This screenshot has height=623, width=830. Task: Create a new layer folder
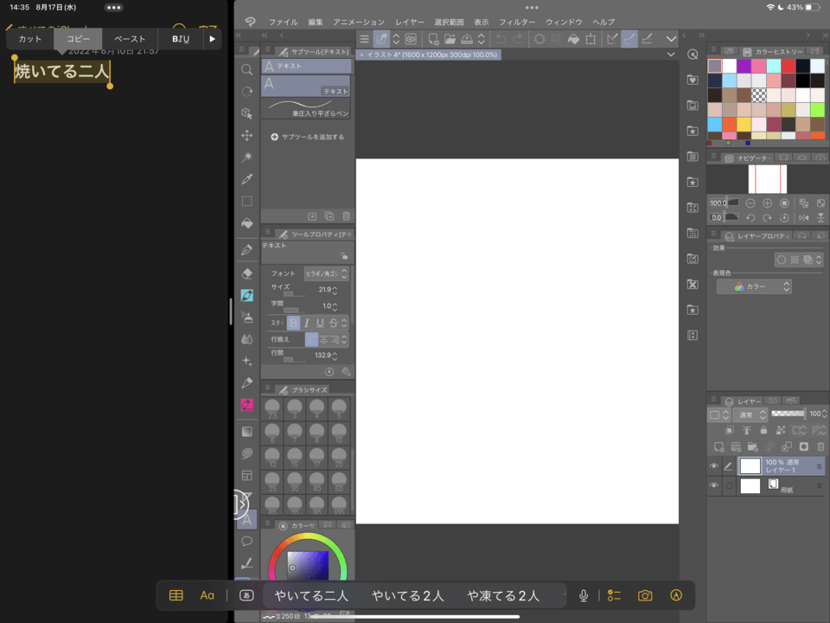coord(753,447)
